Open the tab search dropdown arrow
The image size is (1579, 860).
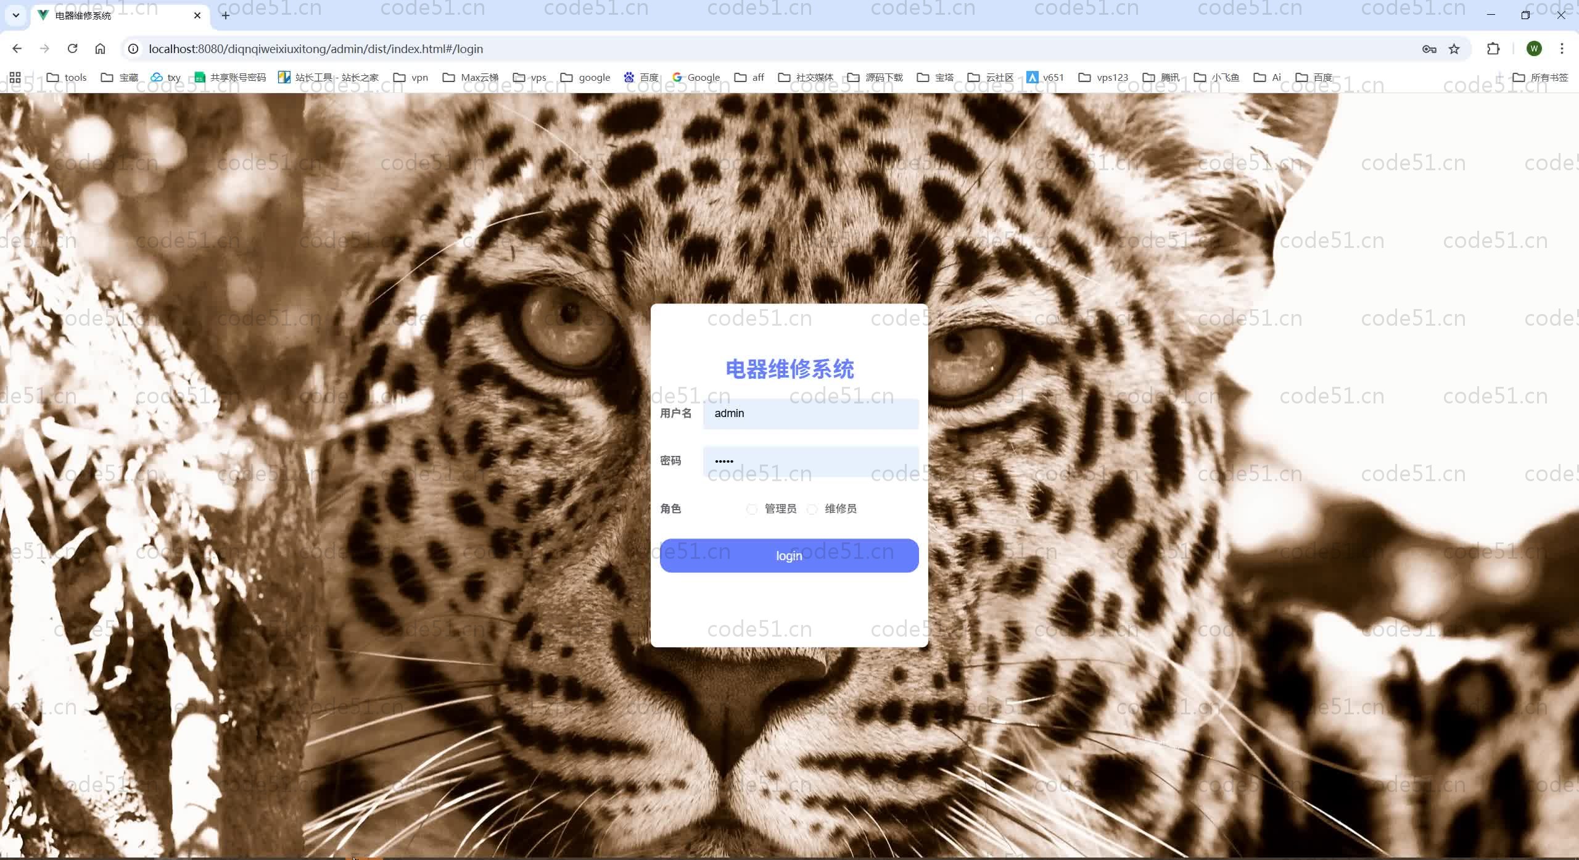pos(15,15)
